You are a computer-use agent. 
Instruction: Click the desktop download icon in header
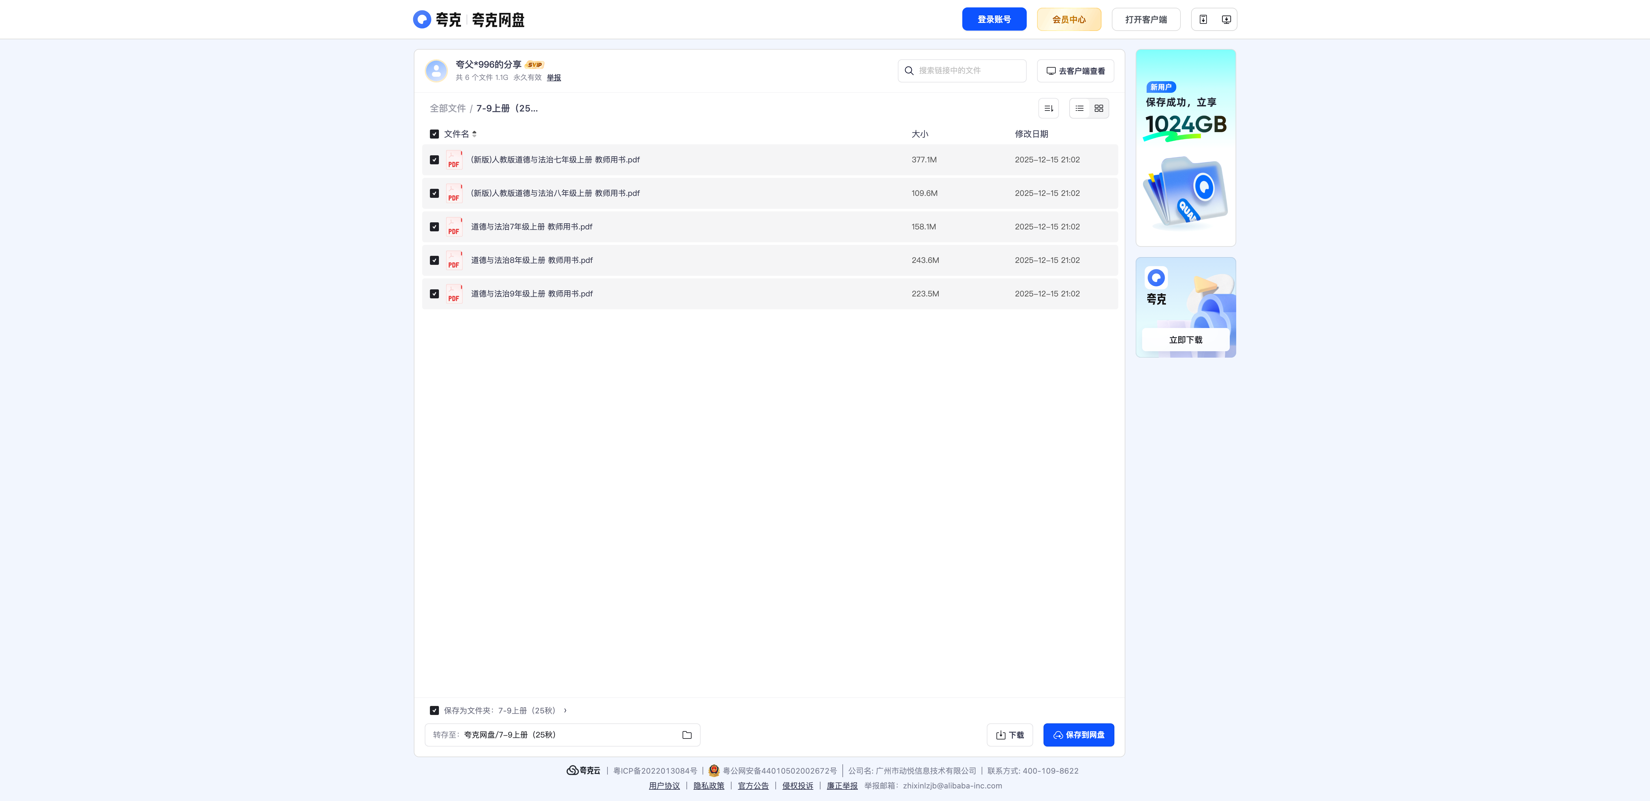[1226, 19]
